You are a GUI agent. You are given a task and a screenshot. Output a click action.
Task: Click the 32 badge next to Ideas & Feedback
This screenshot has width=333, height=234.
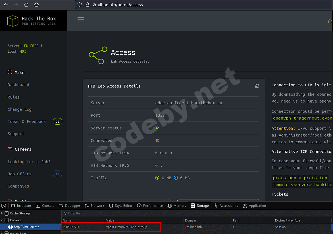[58, 121]
